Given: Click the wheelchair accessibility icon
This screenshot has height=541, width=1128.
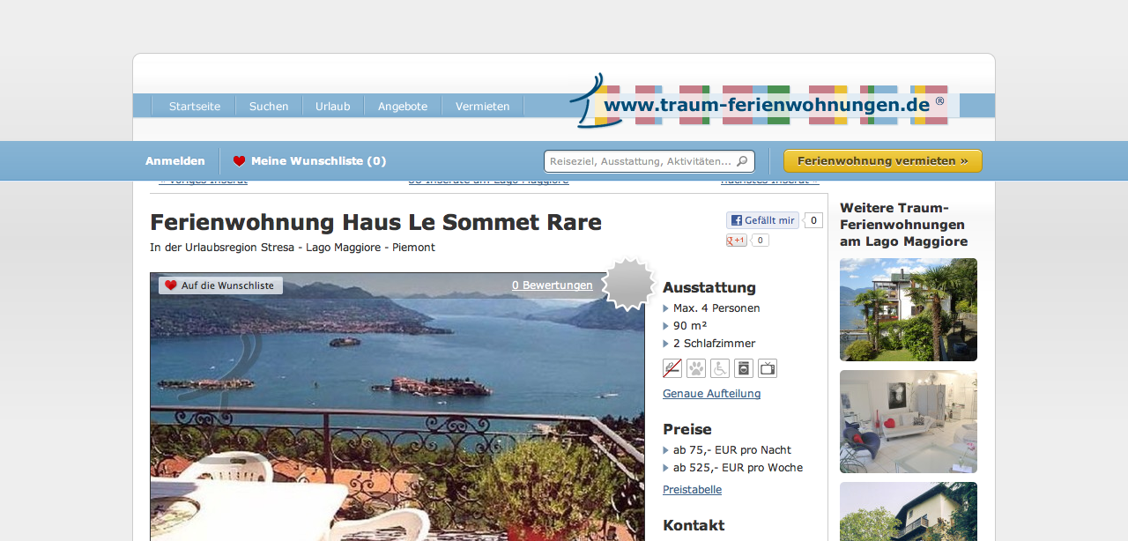Looking at the screenshot, I should tap(720, 368).
